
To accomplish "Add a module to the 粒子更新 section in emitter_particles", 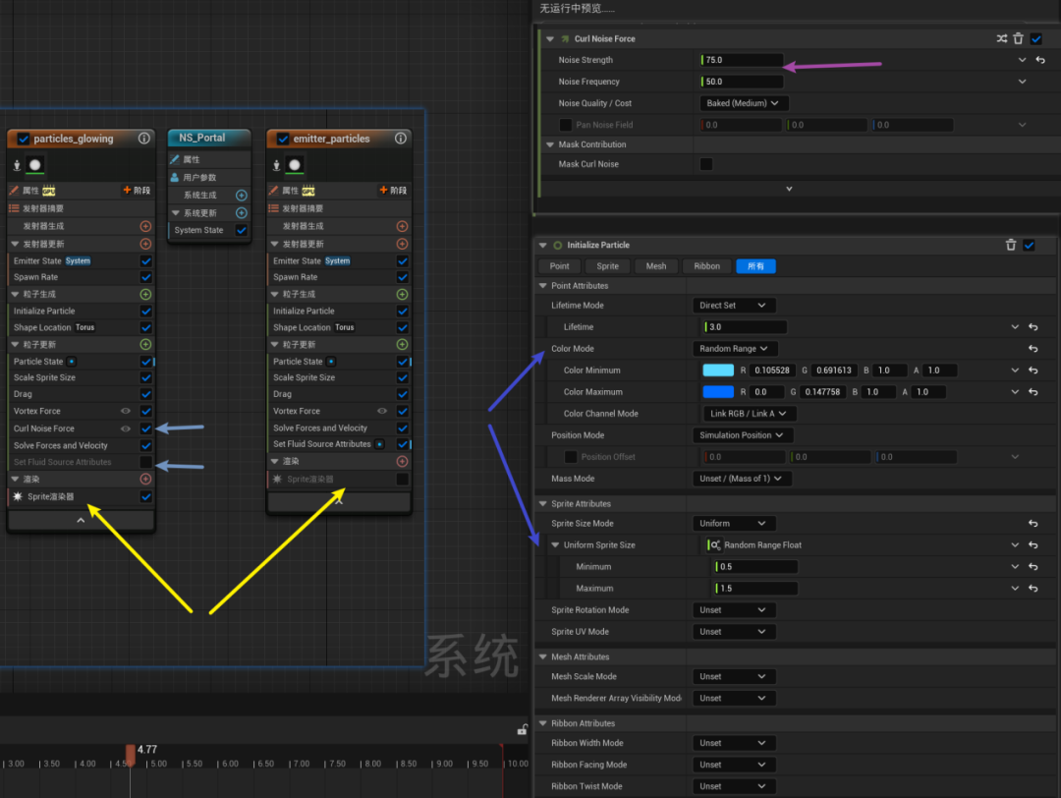I will (x=402, y=345).
